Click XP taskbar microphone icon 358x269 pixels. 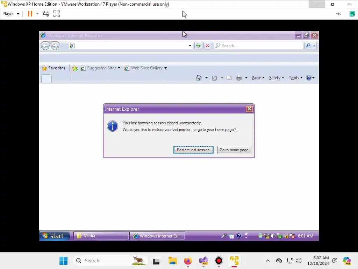pyautogui.click(x=224, y=236)
